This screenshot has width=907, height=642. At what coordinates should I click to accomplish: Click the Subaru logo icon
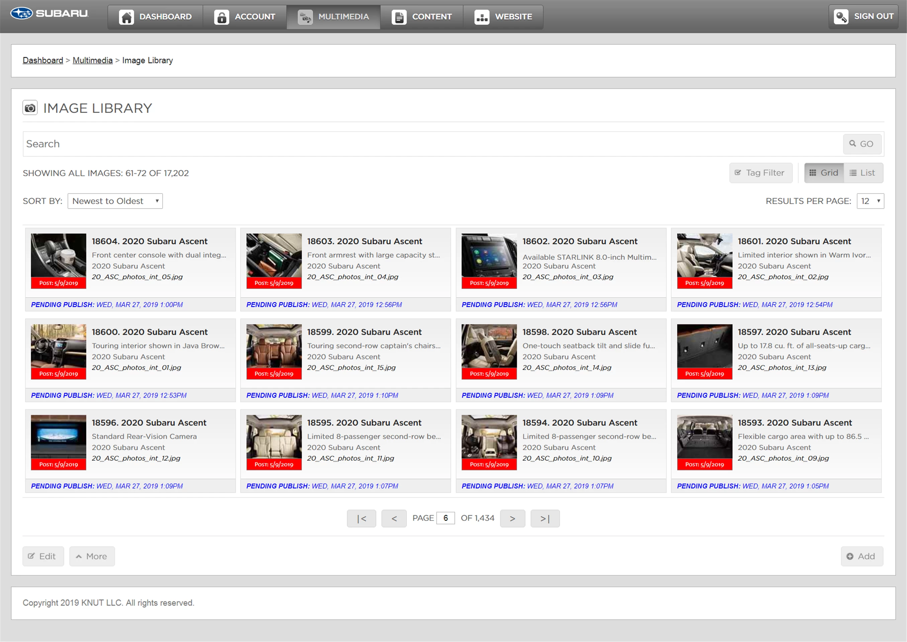tap(21, 13)
